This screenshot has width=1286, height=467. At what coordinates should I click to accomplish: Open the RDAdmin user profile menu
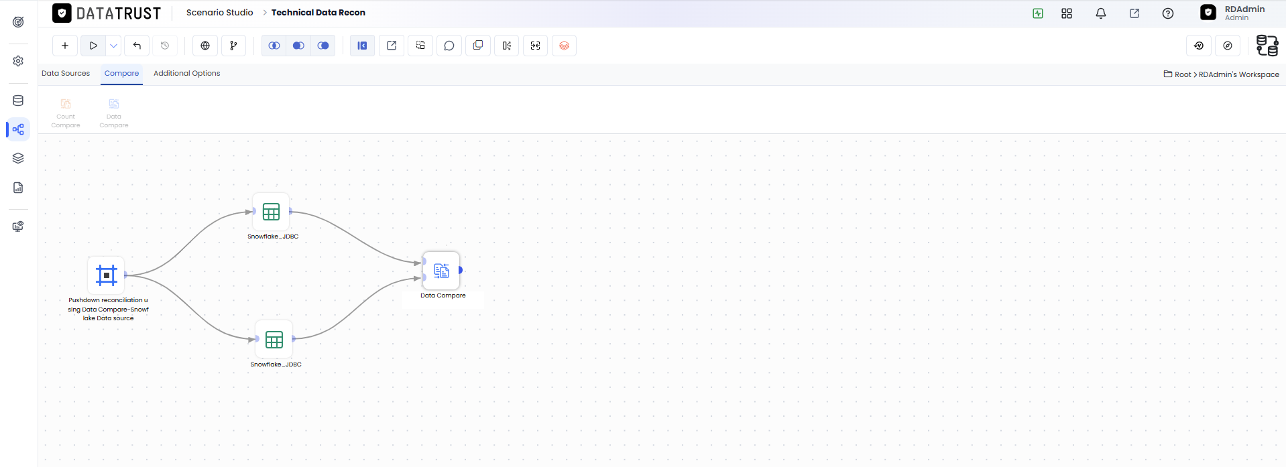(x=1233, y=13)
